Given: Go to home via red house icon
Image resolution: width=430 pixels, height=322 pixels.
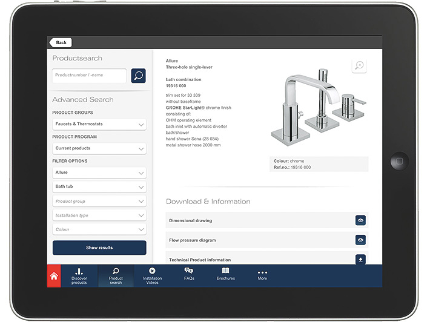Looking at the screenshot, I should [x=54, y=276].
